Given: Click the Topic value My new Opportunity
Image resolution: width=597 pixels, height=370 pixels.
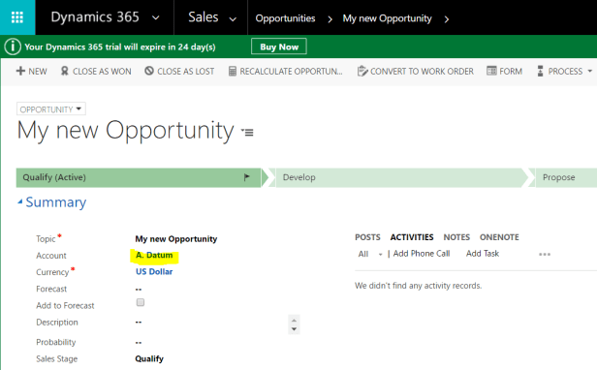Looking at the screenshot, I should tap(176, 239).
